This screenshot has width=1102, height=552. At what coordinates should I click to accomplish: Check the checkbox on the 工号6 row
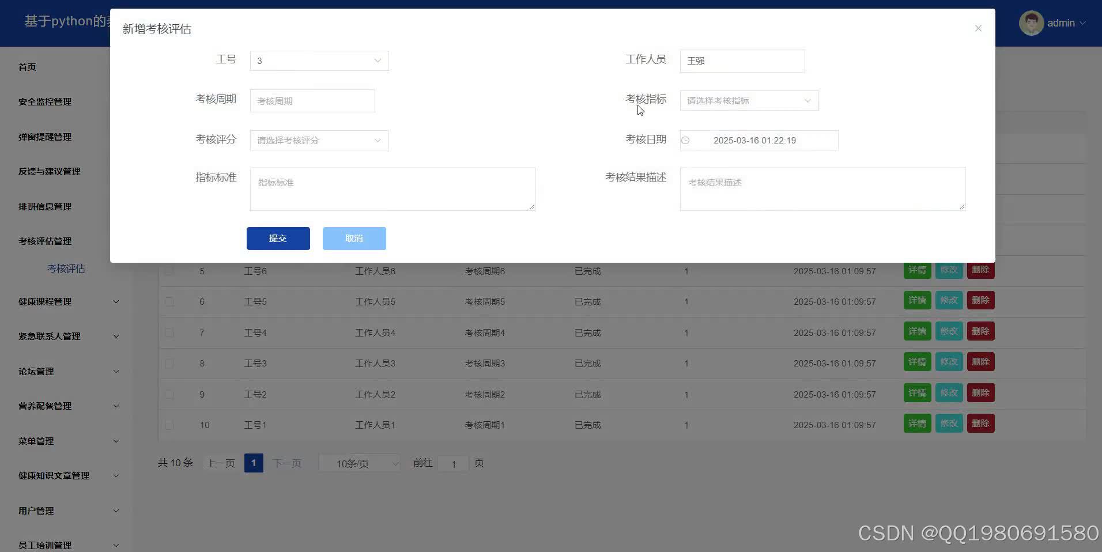click(169, 271)
